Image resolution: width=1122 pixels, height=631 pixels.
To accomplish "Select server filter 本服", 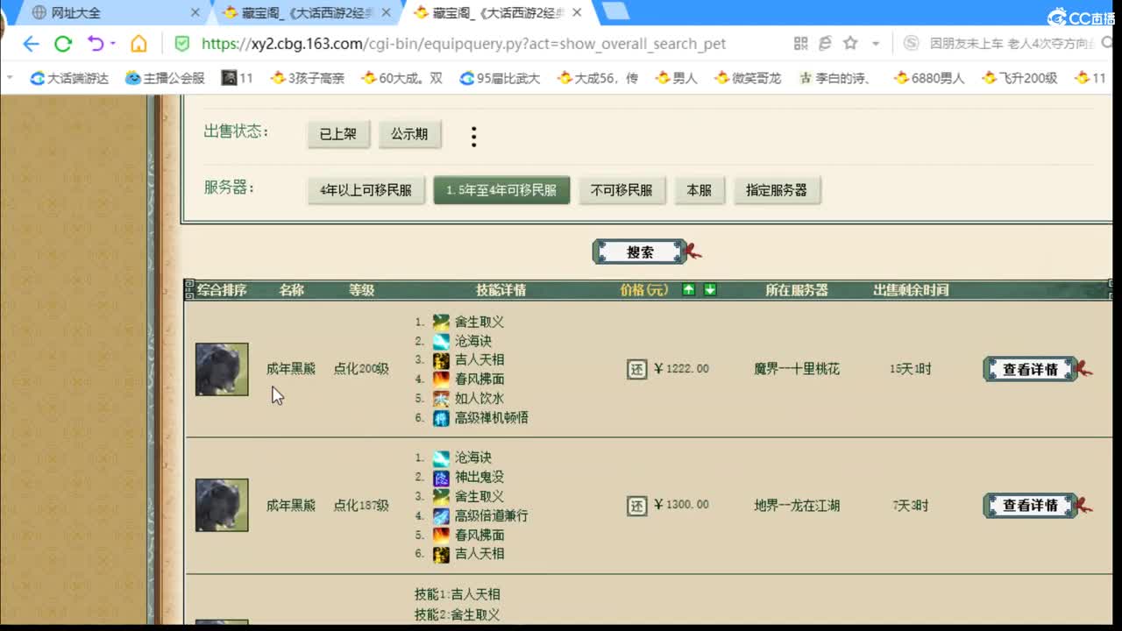I will coord(699,190).
